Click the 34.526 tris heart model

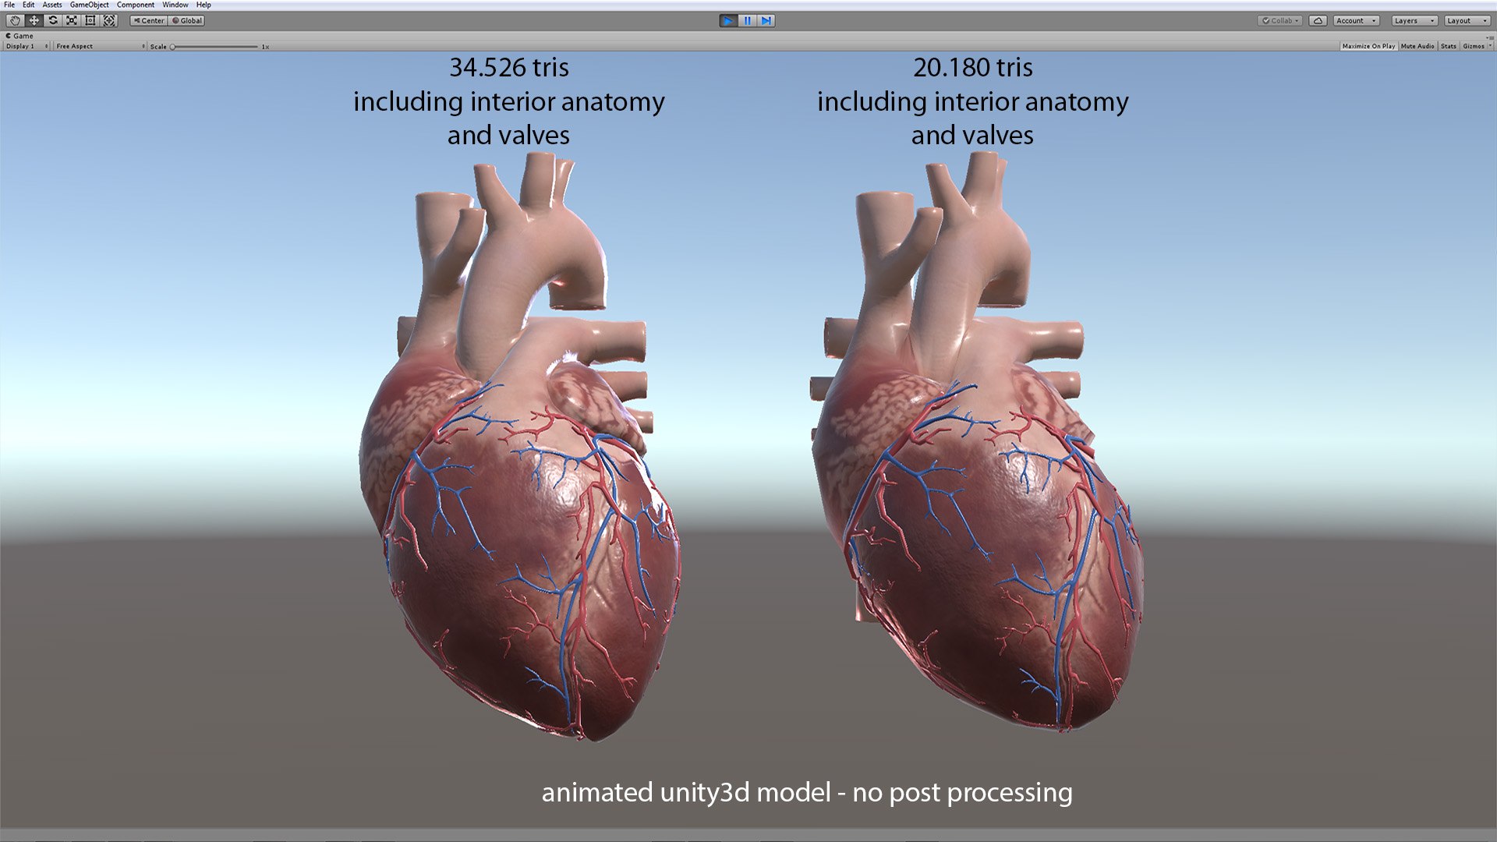click(x=518, y=448)
